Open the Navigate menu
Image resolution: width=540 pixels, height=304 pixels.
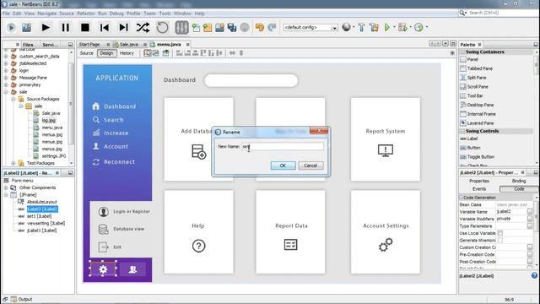47,14
